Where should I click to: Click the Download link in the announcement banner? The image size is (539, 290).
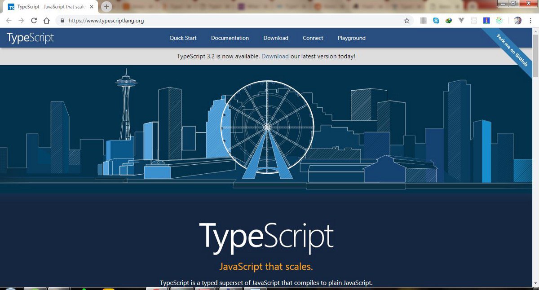pos(275,57)
